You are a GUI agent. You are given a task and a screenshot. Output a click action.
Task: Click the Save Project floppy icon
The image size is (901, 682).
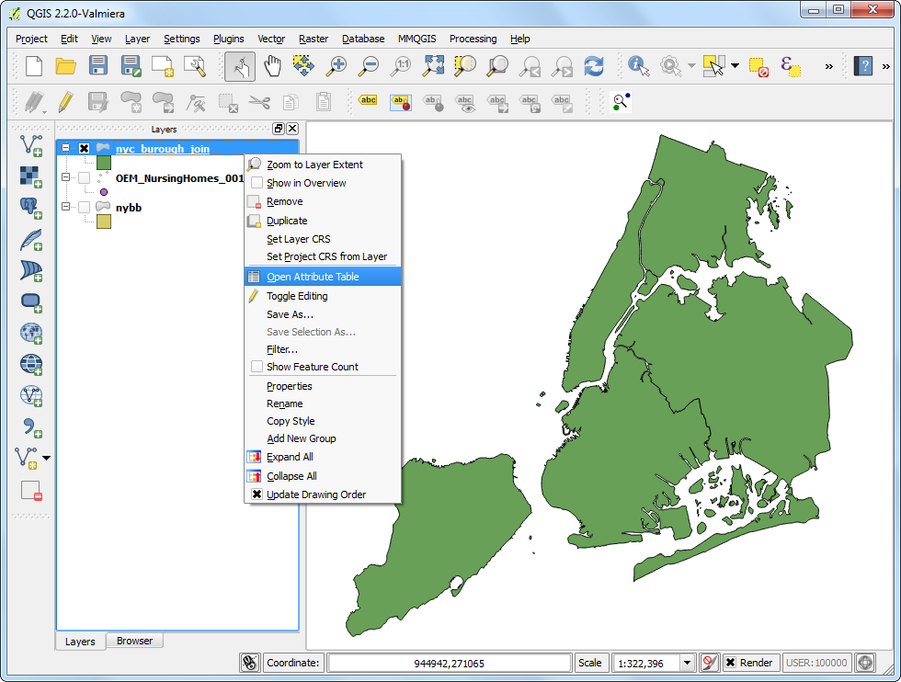click(x=98, y=66)
